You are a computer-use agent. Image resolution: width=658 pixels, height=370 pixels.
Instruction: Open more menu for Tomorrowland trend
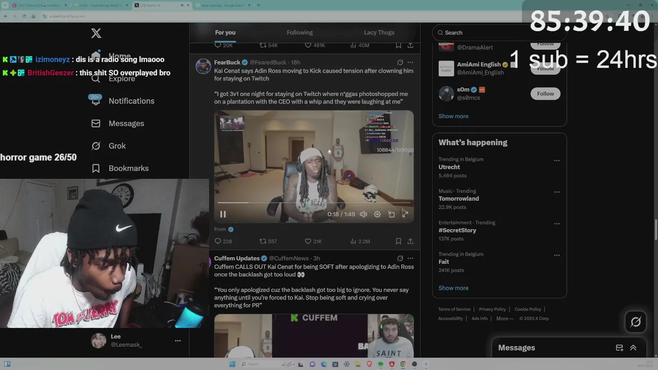point(557,192)
